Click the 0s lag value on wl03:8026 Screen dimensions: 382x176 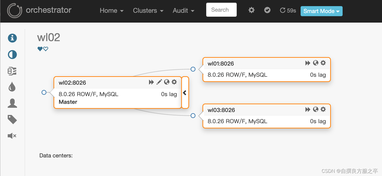click(318, 121)
